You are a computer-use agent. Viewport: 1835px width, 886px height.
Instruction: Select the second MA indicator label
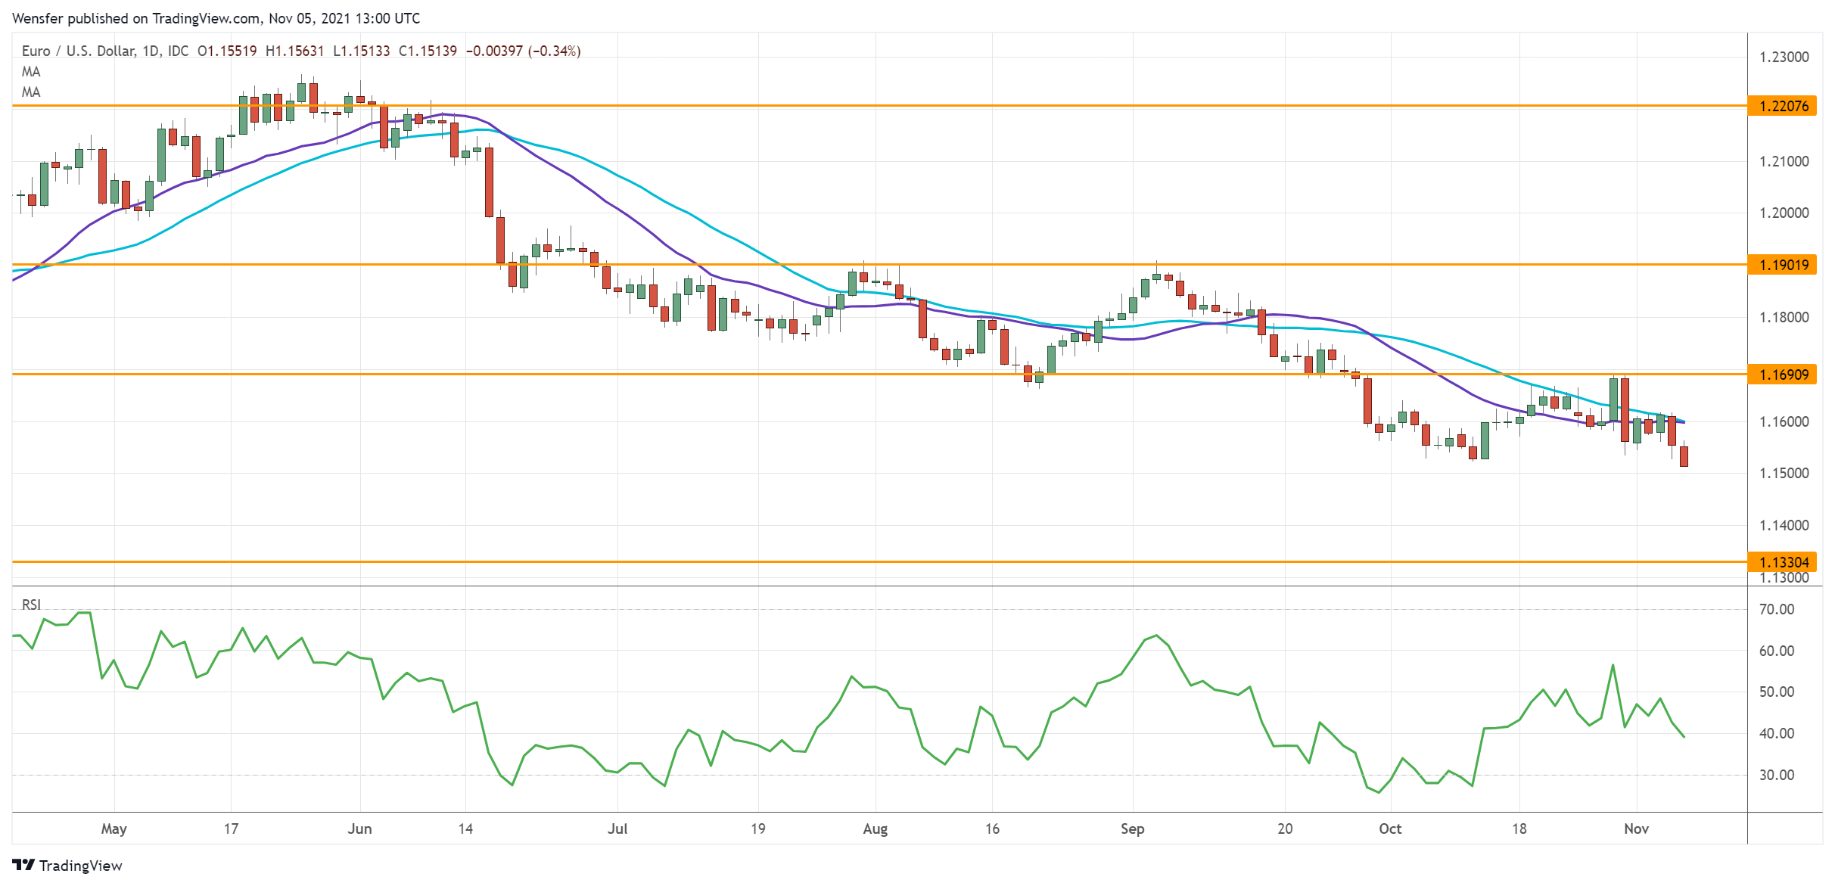[31, 92]
